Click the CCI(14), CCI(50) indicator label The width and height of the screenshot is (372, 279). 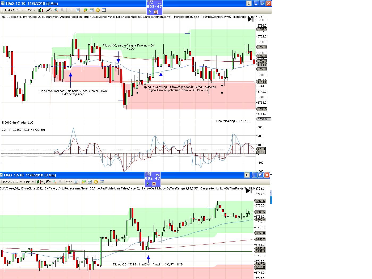(x=23, y=130)
